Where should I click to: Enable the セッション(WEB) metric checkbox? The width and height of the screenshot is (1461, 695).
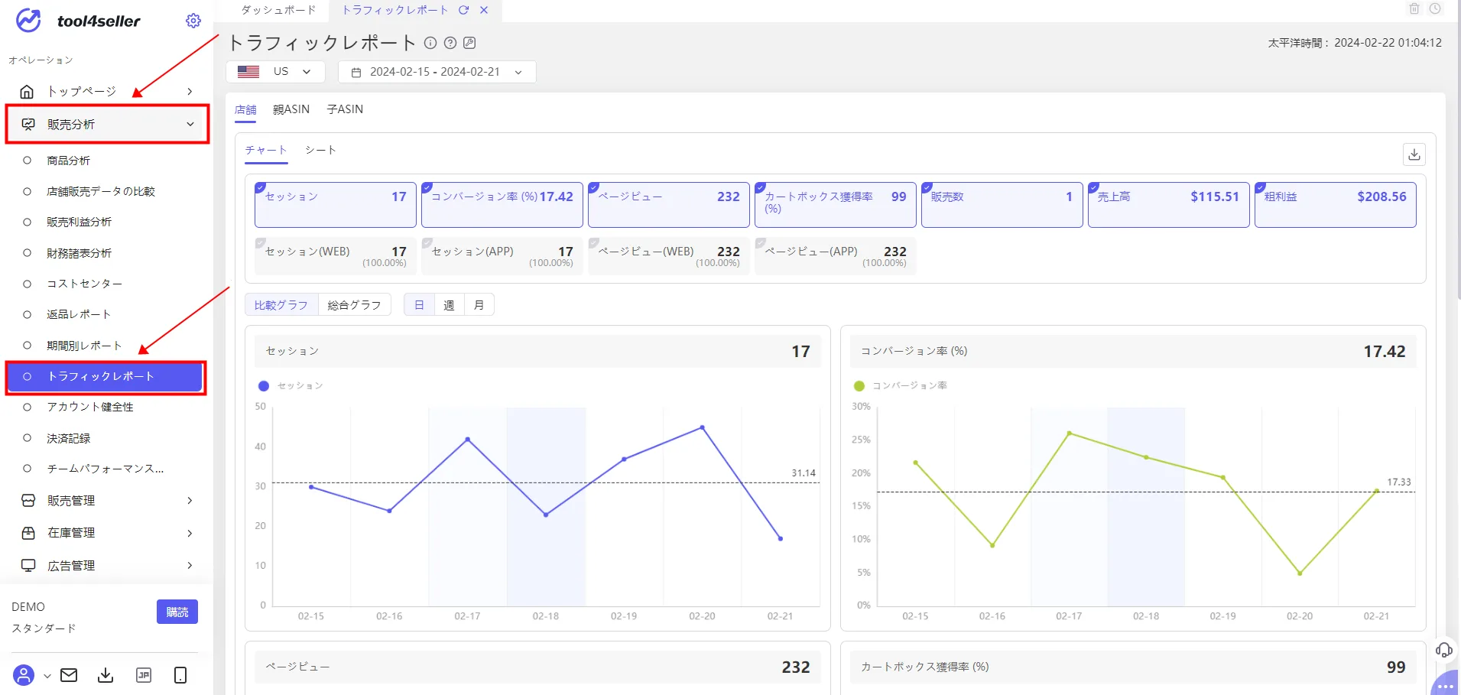click(260, 243)
